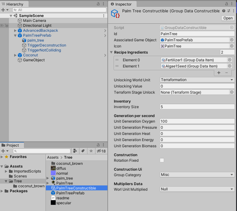
Task: Open Project create plus dropdown
Action: [5, 151]
